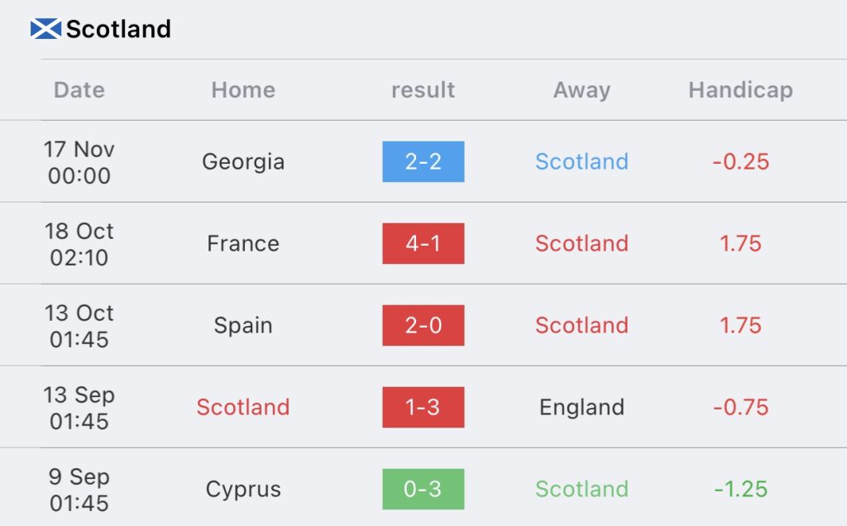Select the Date column header

tap(79, 90)
